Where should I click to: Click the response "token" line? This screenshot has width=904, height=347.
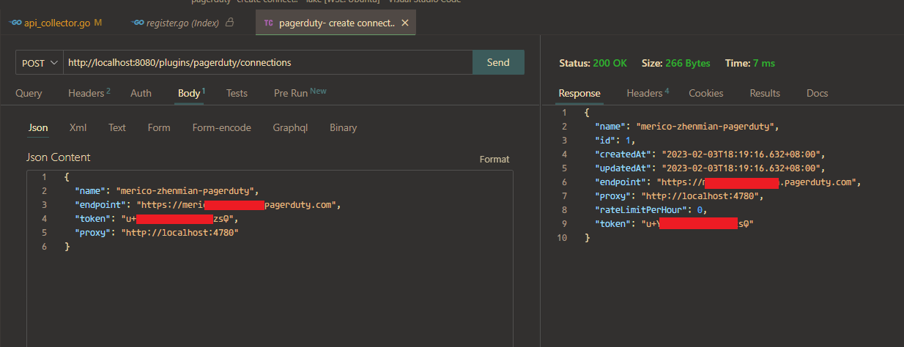[x=674, y=224]
